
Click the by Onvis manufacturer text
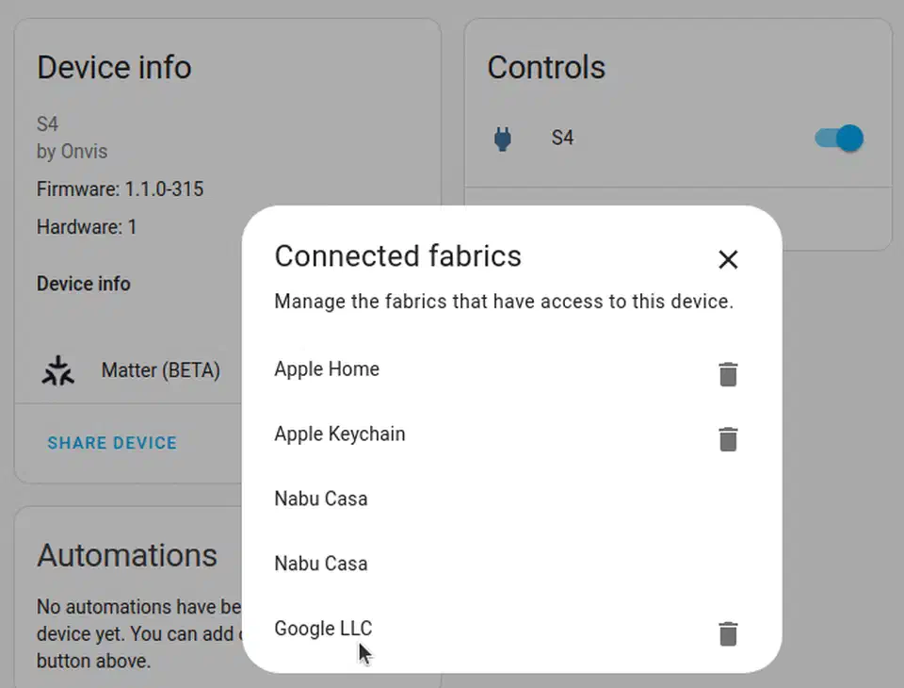coord(73,151)
